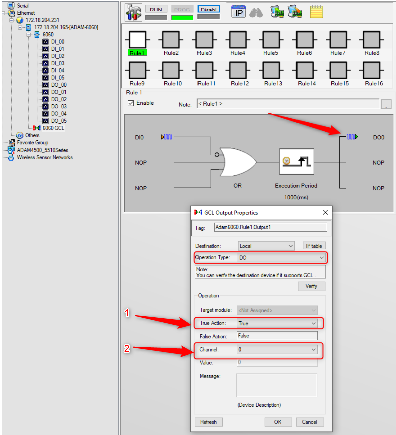
Task: Click OK in GCL Output Properties
Action: [x=278, y=422]
